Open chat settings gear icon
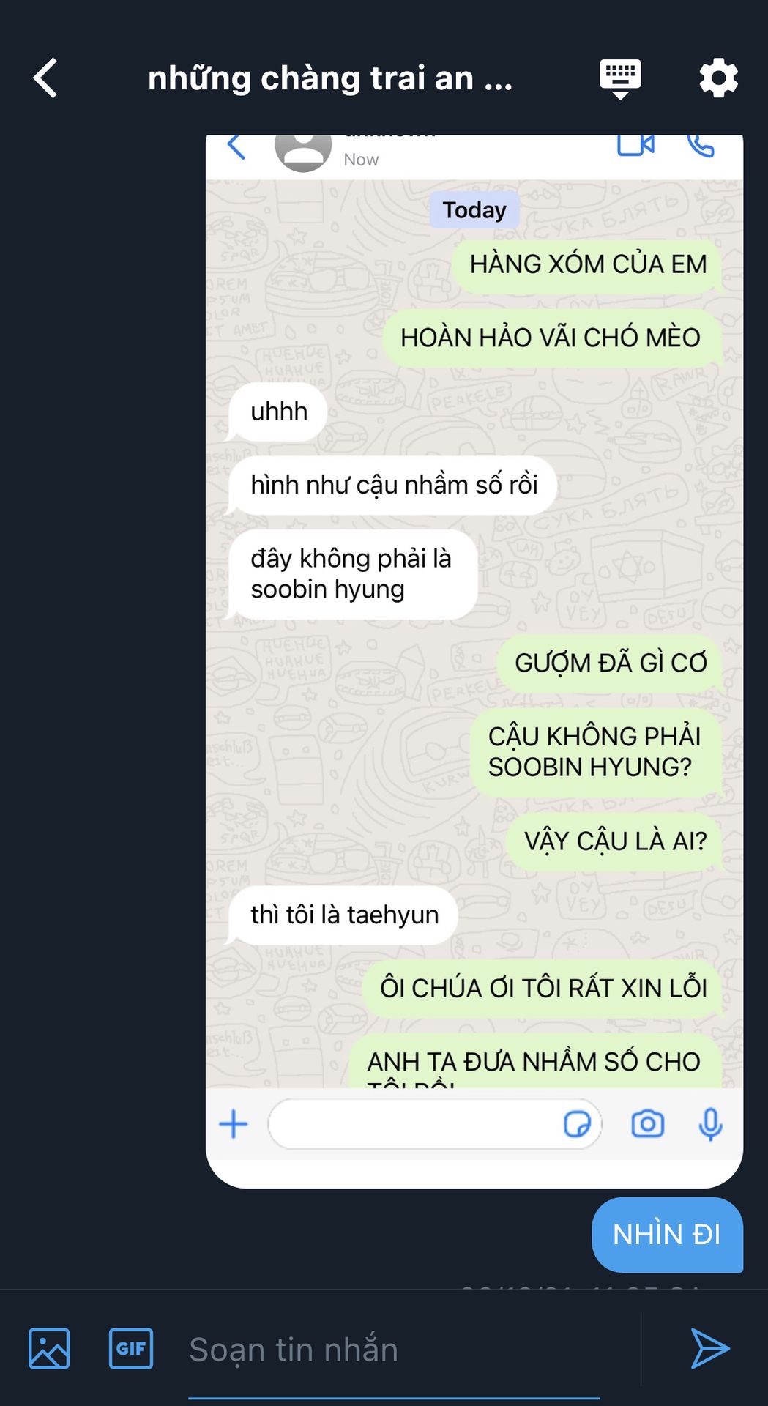This screenshot has width=768, height=1406. [718, 78]
